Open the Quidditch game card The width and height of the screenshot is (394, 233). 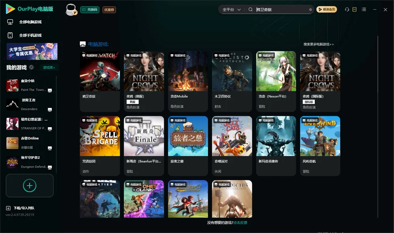tap(188, 199)
